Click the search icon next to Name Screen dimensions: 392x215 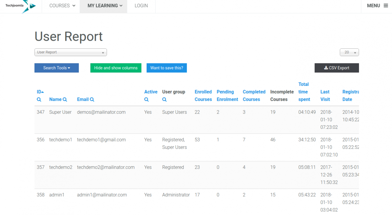(65, 99)
